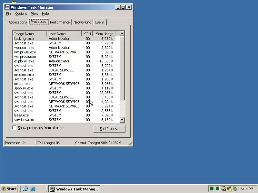The image size is (258, 193).
Task: Sort by Mem Usage column header
Action: [x=104, y=34]
